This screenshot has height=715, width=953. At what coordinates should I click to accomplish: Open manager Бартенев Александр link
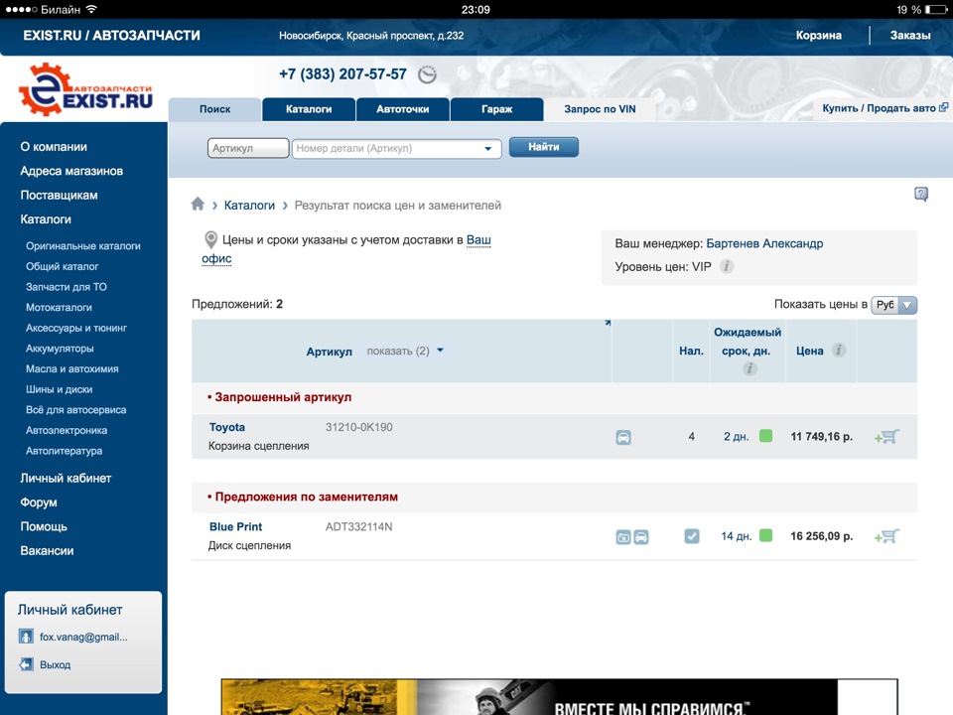tap(764, 244)
